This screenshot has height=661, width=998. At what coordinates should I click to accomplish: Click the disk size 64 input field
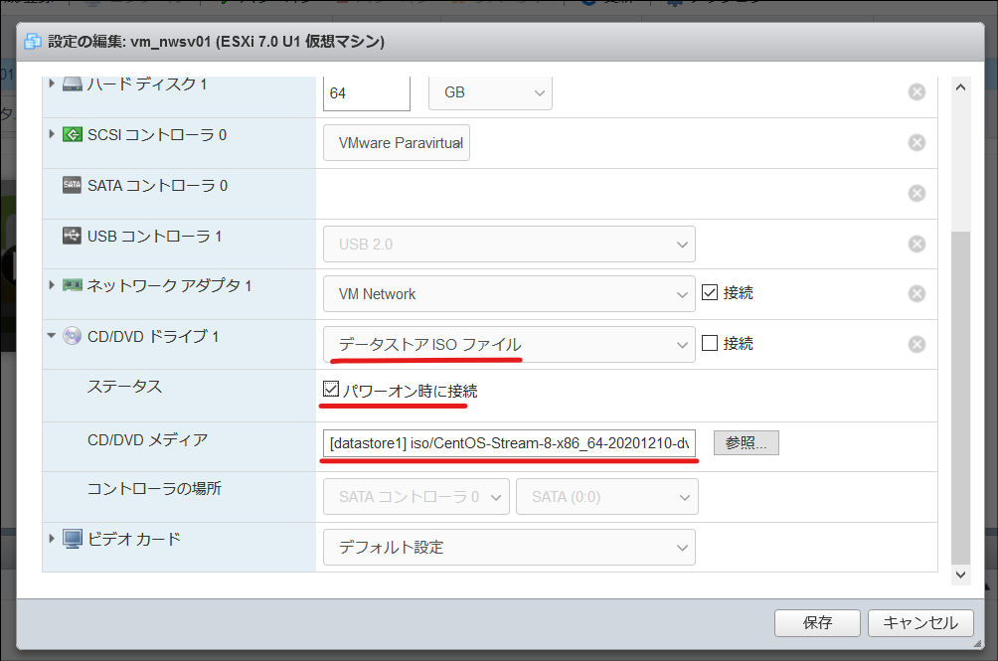pyautogui.click(x=367, y=92)
